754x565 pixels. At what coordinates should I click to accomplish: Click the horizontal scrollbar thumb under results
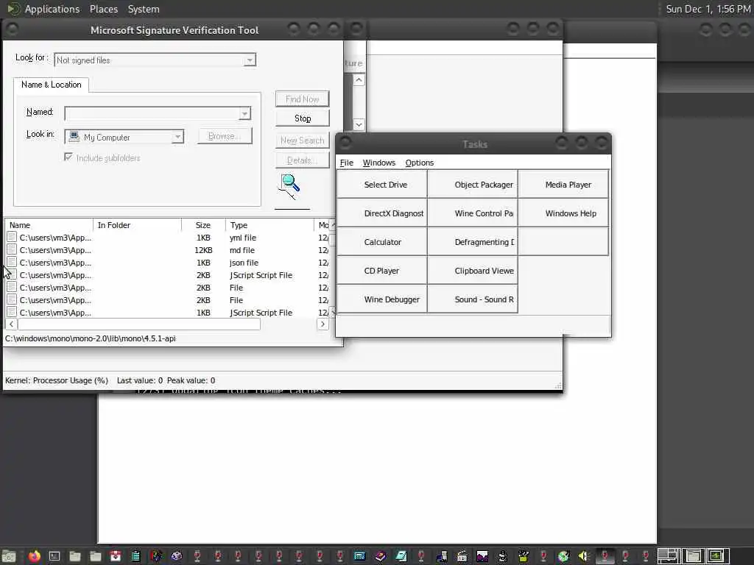[x=139, y=324]
